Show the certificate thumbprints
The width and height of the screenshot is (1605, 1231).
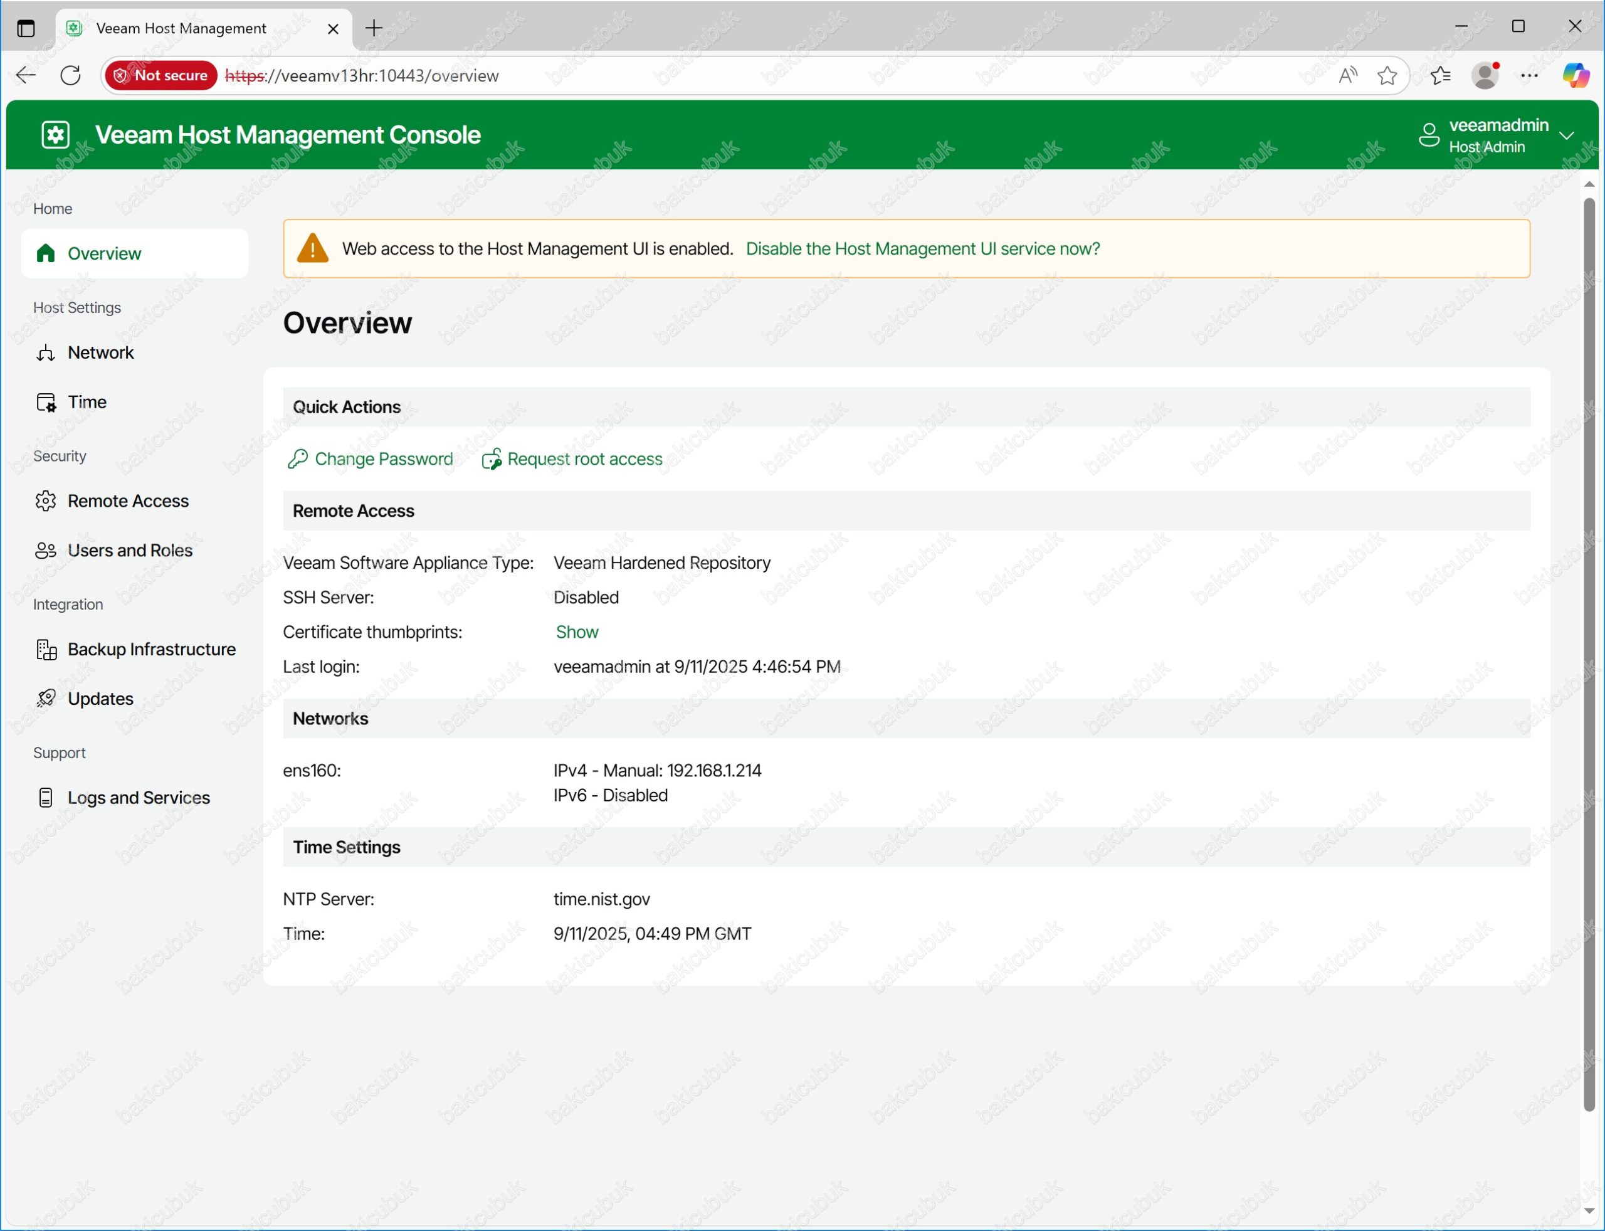pyautogui.click(x=577, y=632)
